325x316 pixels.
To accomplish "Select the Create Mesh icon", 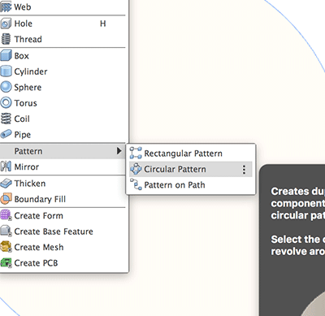I will coord(6,247).
